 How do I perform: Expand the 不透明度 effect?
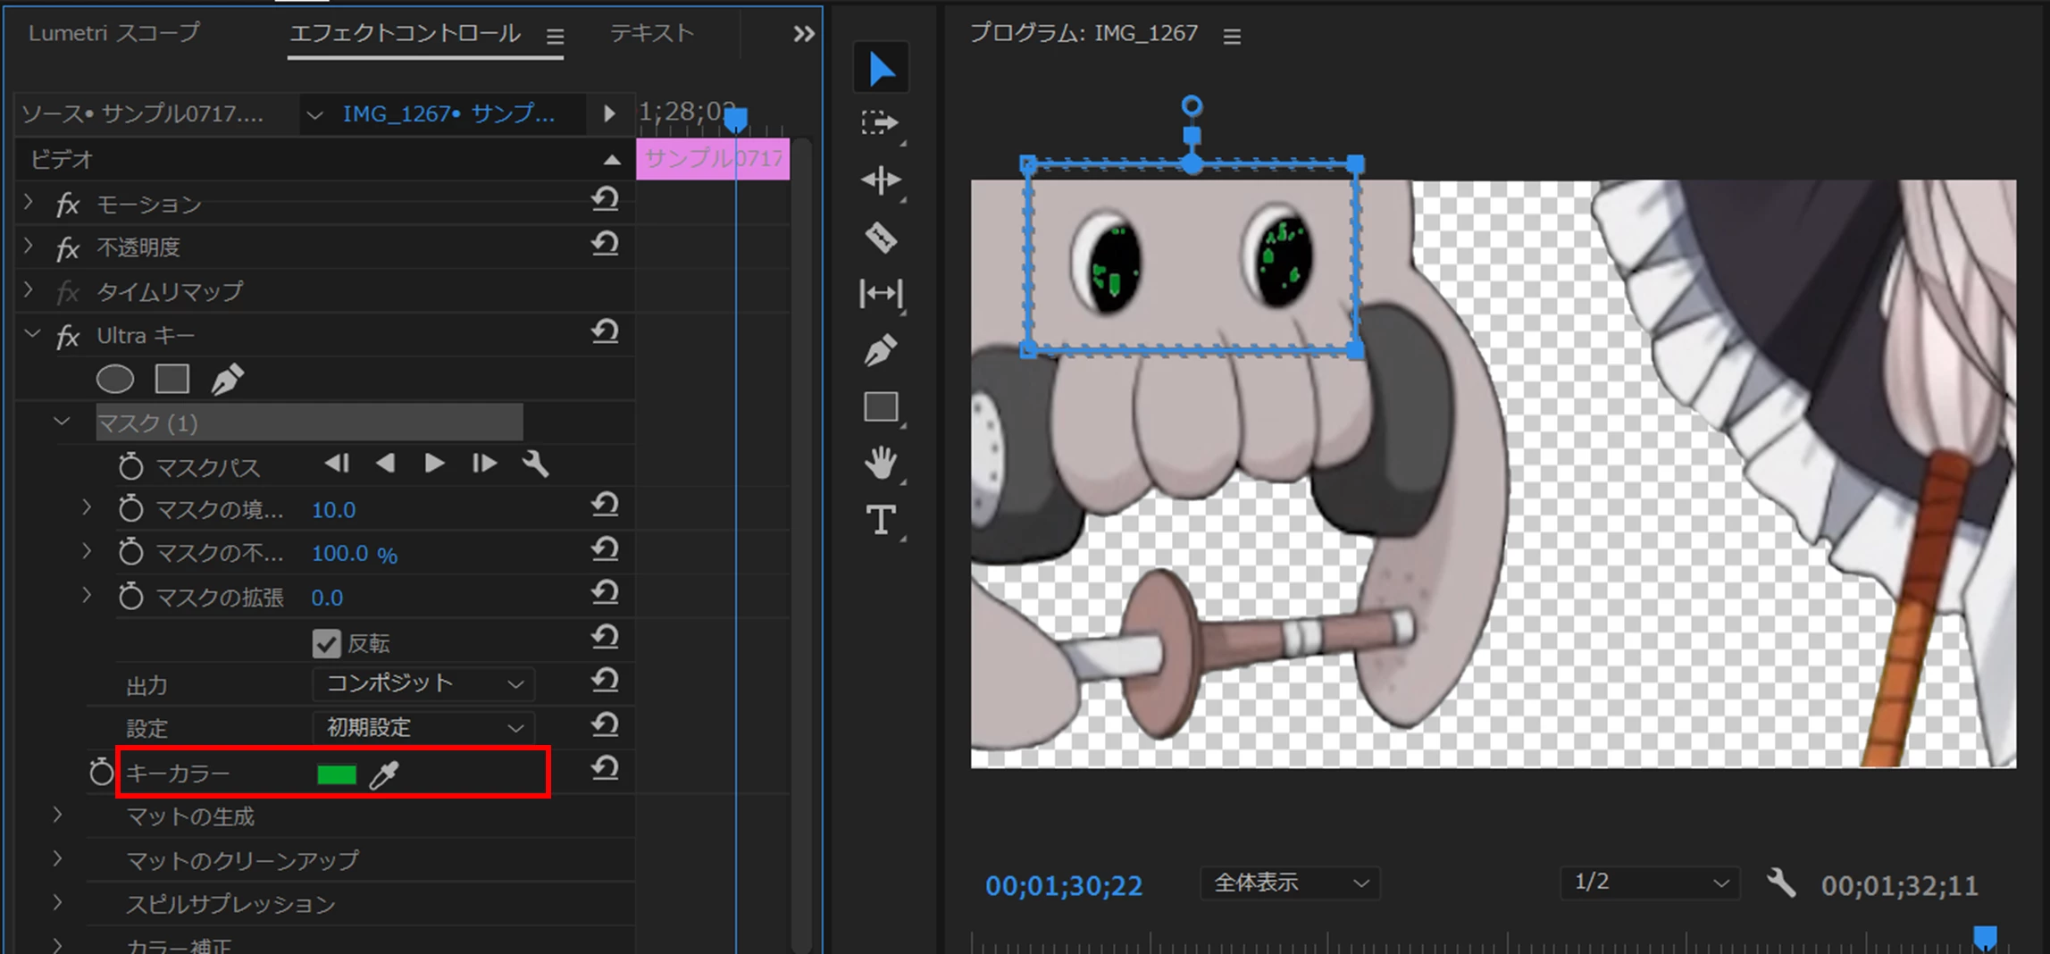click(29, 247)
